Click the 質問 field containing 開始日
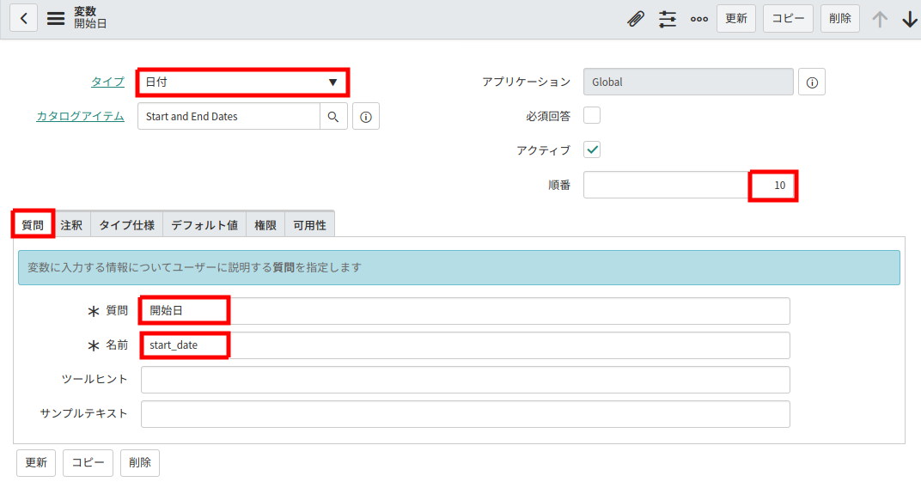Screen dimensions: 921x488 point(465,311)
